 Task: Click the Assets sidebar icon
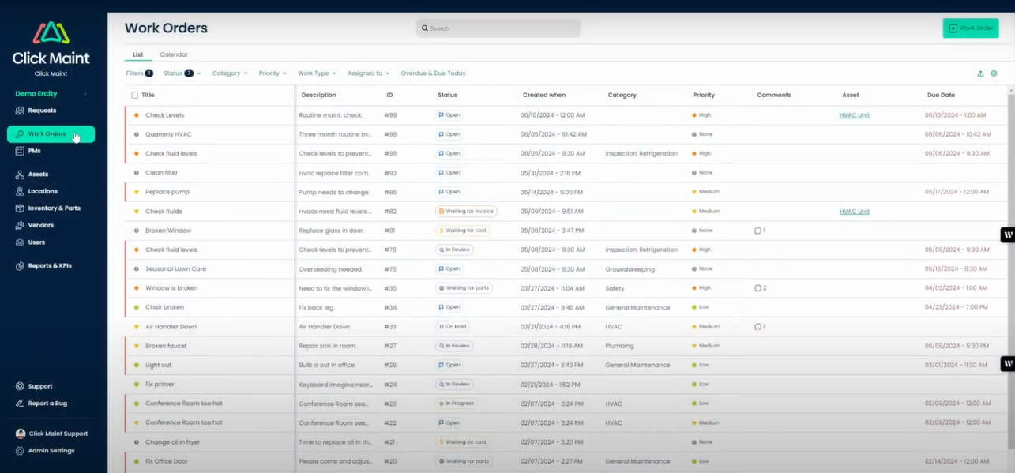click(19, 174)
